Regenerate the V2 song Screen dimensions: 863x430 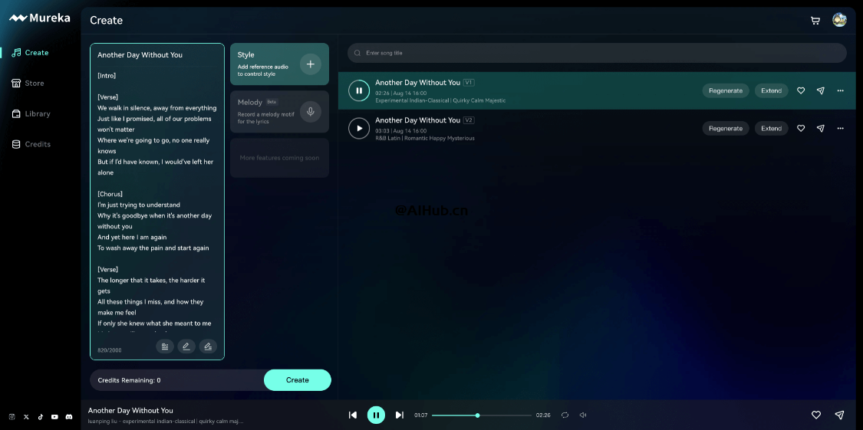(x=725, y=129)
